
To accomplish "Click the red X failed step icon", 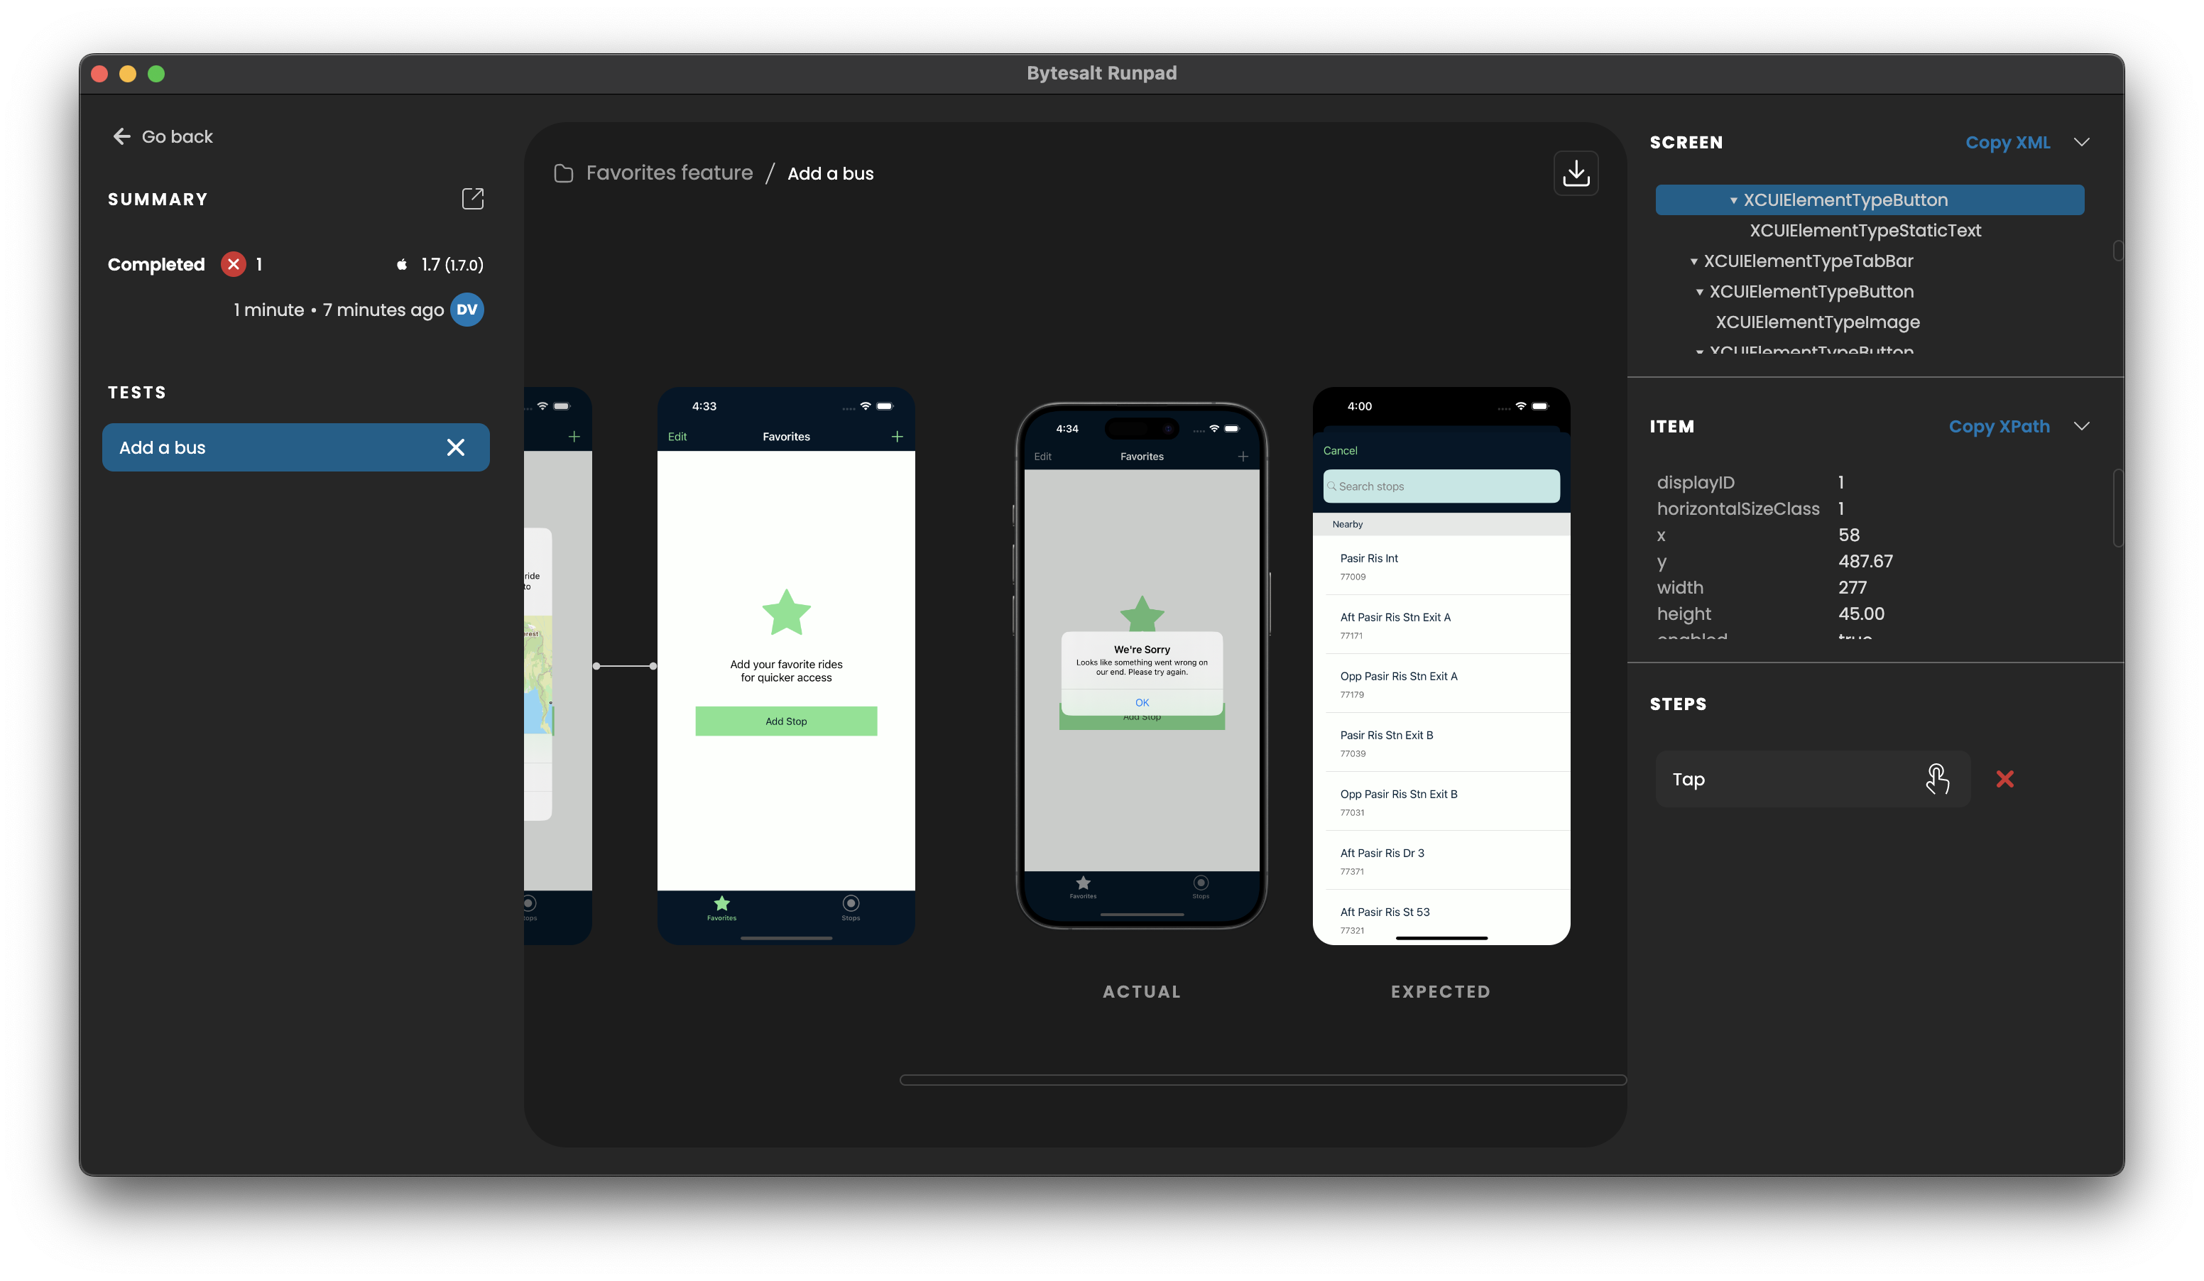I will 2004,779.
